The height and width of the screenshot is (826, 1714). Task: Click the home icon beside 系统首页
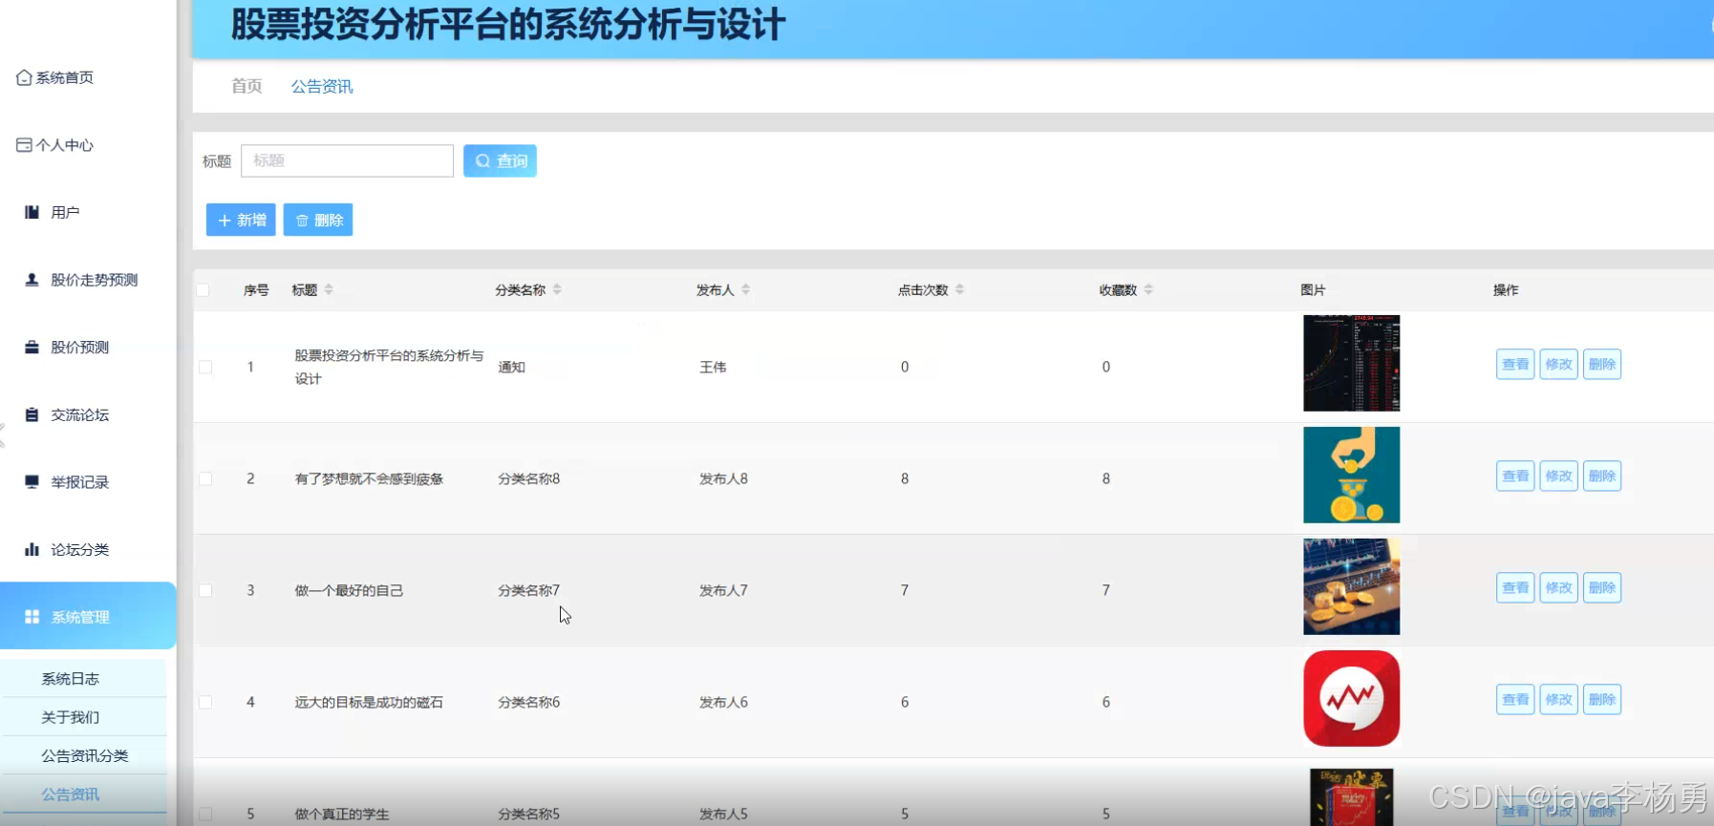coord(24,77)
